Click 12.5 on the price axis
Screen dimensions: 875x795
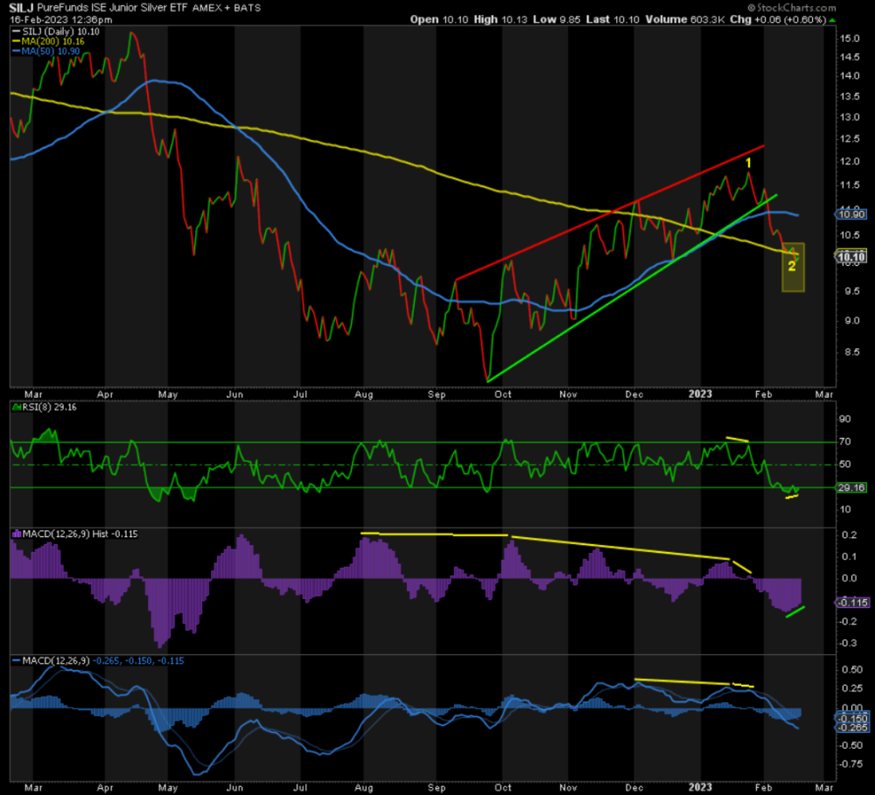pyautogui.click(x=850, y=139)
